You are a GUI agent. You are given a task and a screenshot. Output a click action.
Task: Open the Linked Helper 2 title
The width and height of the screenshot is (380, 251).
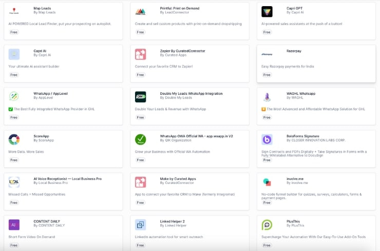173,221
